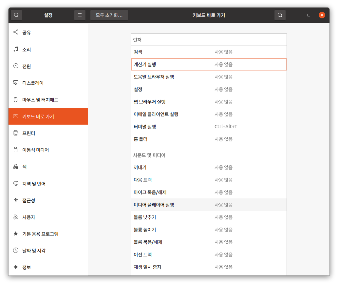This screenshot has height=285, width=338.
Task: Select the 볼륨 묵음/해제 shortcut row
Action: click(x=209, y=242)
